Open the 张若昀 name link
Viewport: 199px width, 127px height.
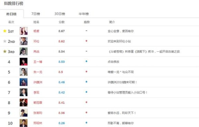pyautogui.click(x=38, y=113)
